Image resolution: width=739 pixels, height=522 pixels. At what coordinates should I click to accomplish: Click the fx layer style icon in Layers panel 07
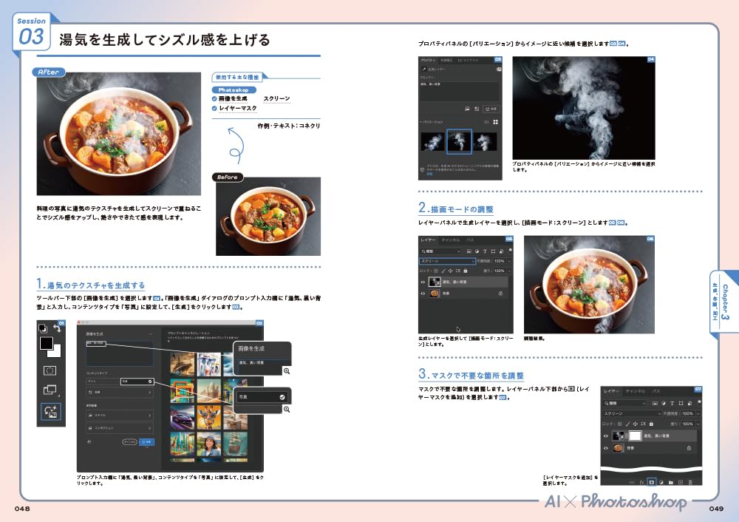point(641,482)
